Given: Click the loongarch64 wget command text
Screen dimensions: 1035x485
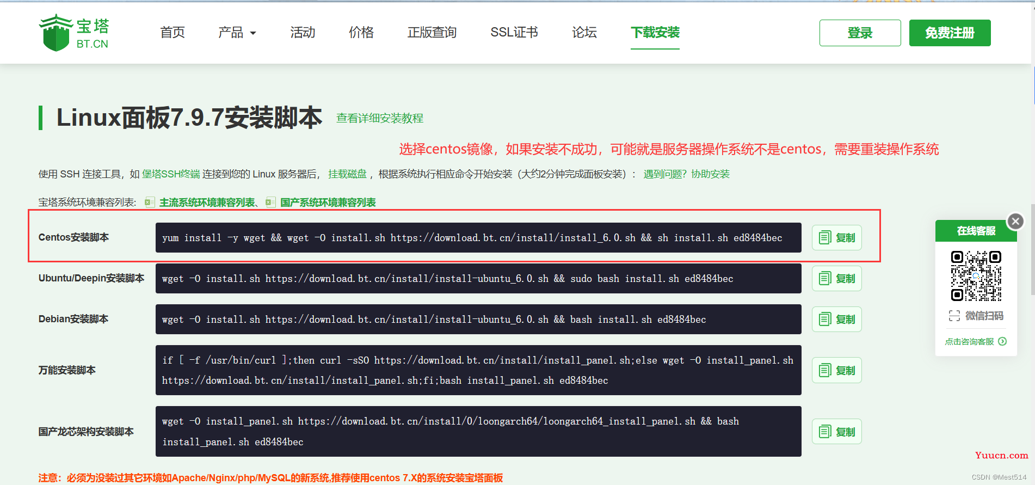Looking at the screenshot, I should click(x=451, y=432).
